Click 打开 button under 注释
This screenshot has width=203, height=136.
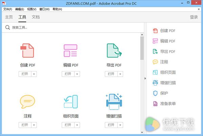25,125
